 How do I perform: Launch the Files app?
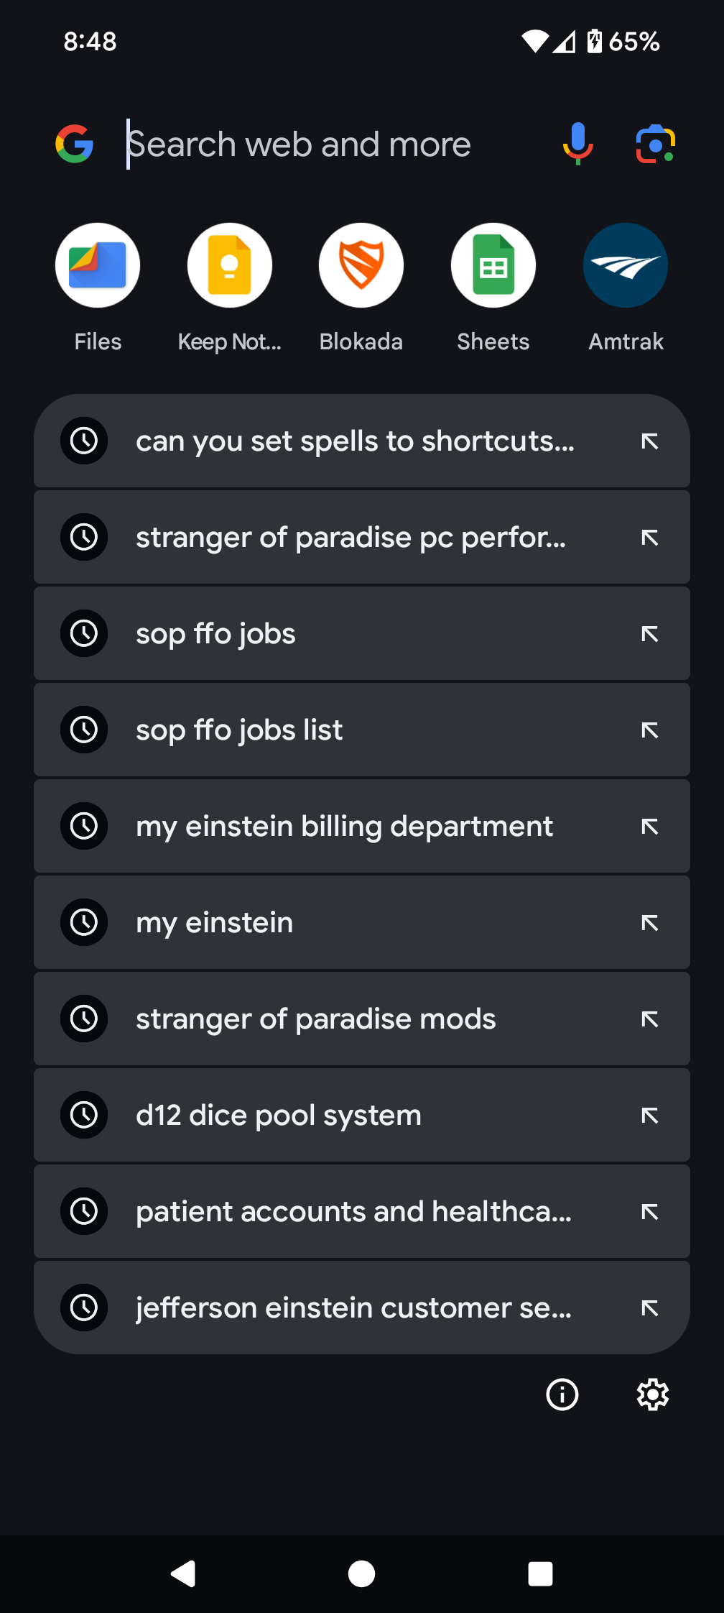click(x=98, y=266)
